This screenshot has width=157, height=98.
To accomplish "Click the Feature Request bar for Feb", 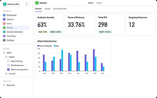I will coord(86,63).
